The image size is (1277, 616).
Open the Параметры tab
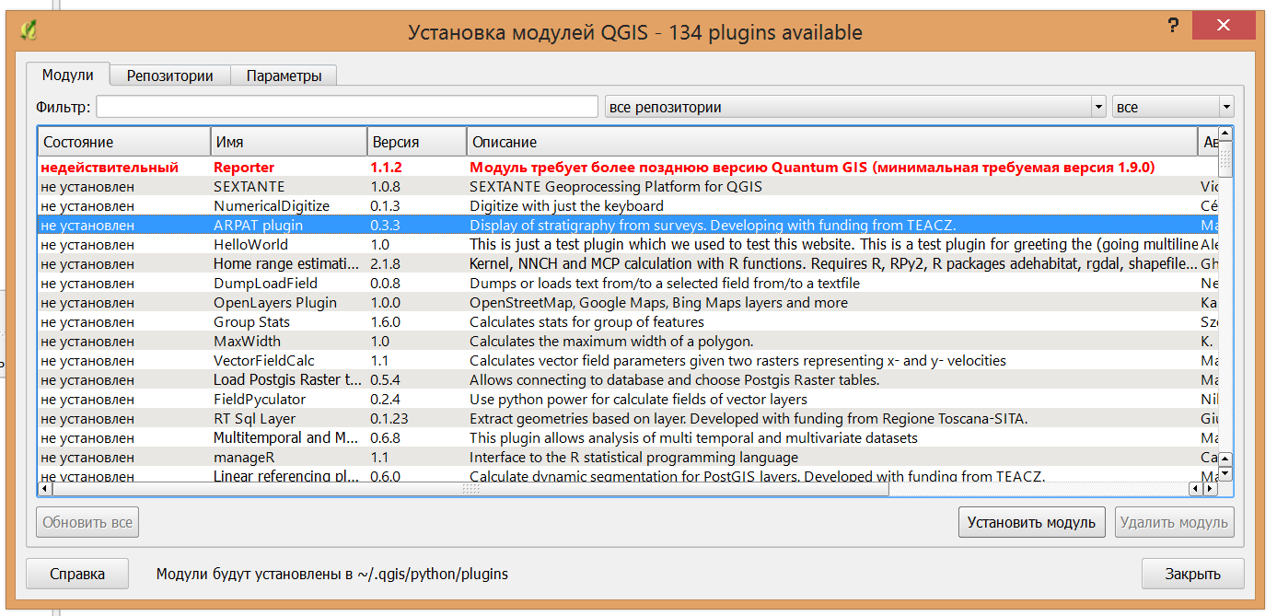coord(284,76)
